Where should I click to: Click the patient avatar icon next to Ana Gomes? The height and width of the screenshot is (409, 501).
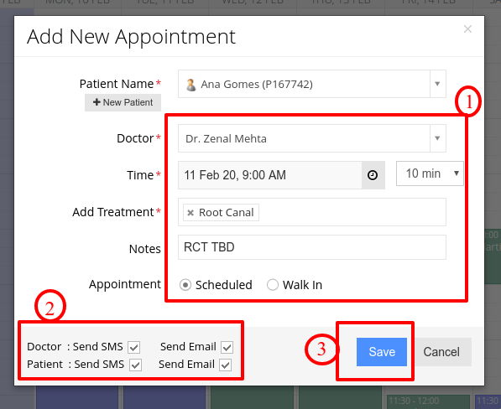[190, 85]
